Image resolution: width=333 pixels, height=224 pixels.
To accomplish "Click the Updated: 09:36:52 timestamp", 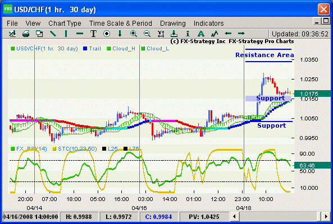I will coord(300,34).
